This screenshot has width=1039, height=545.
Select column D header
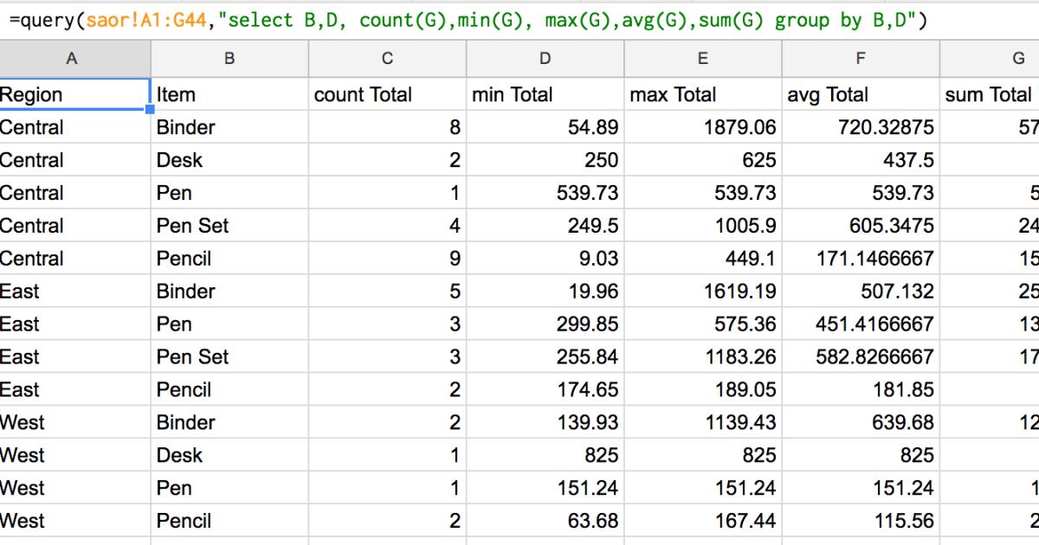coord(545,59)
